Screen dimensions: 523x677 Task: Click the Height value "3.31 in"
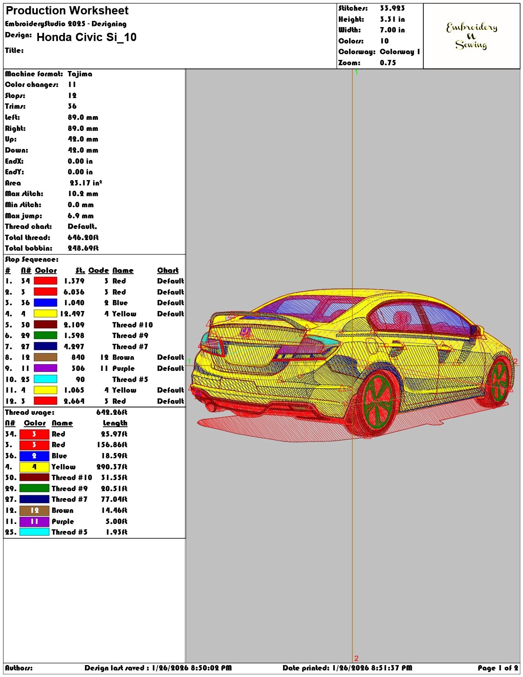click(x=392, y=19)
